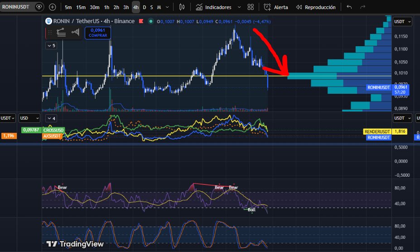Start bar replay with Reproducción
Image resolution: width=420 pixels, height=252 pixels.
pos(316,7)
